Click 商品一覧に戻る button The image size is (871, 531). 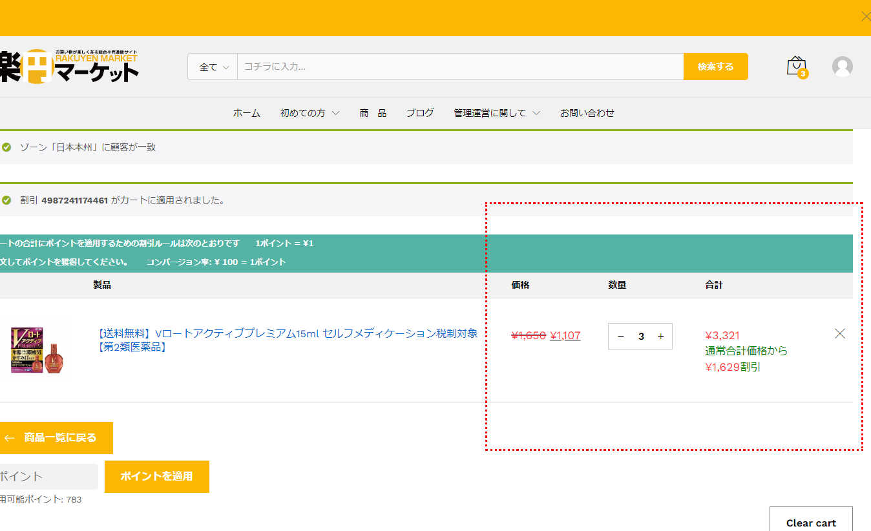click(53, 438)
